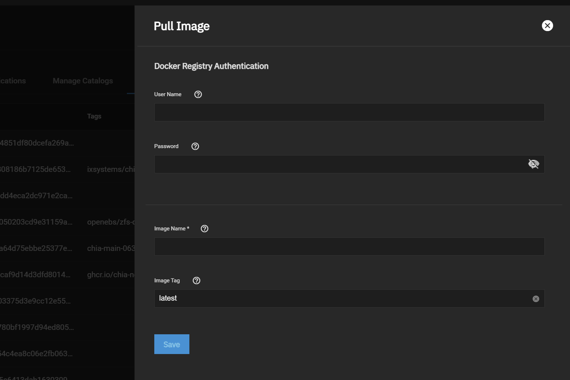
Task: Click the Save button
Action: (x=172, y=344)
